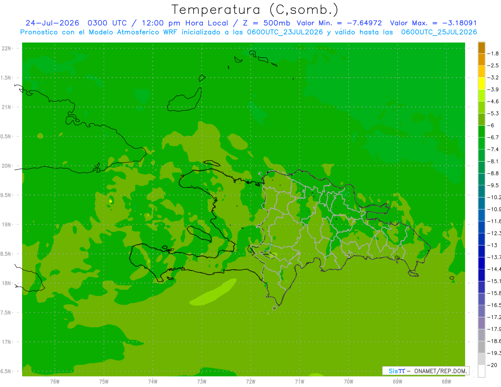The image size is (501, 387).
Task: Click the "ONAMET/REP.DOM." credit label
Action: [x=440, y=371]
